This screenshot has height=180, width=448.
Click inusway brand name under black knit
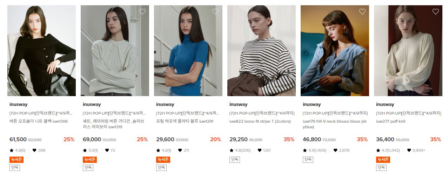pyautogui.click(x=19, y=104)
